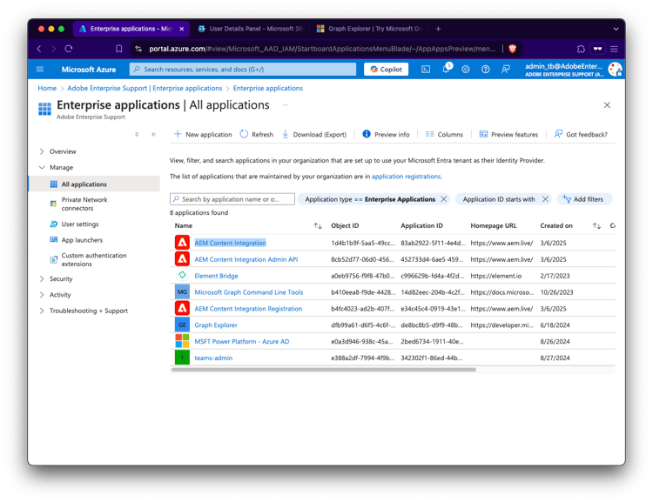Sort by Created on column arrows
653x502 pixels.
coord(596,225)
